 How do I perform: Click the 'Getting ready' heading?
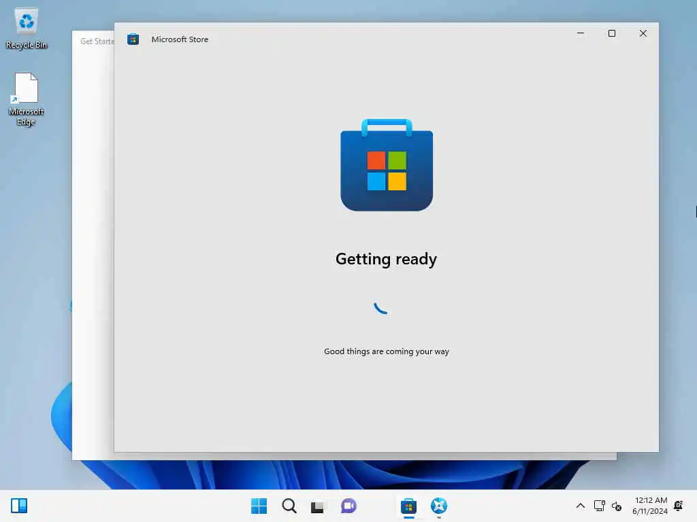point(387,259)
